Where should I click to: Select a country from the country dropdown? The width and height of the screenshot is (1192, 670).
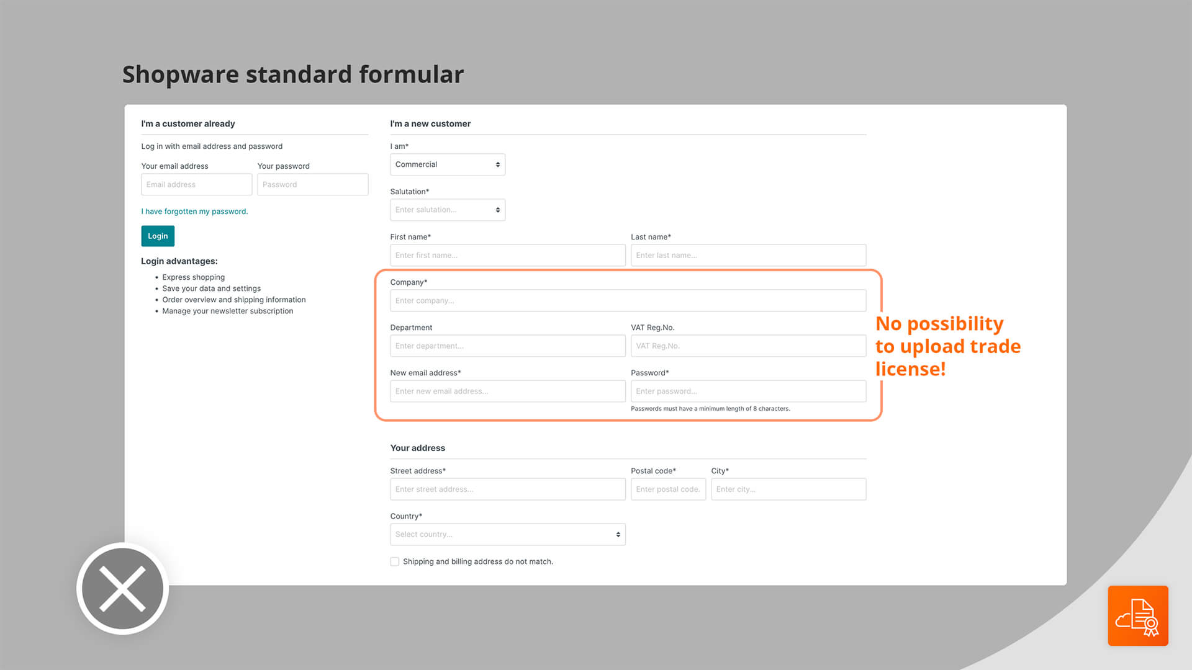(x=508, y=534)
